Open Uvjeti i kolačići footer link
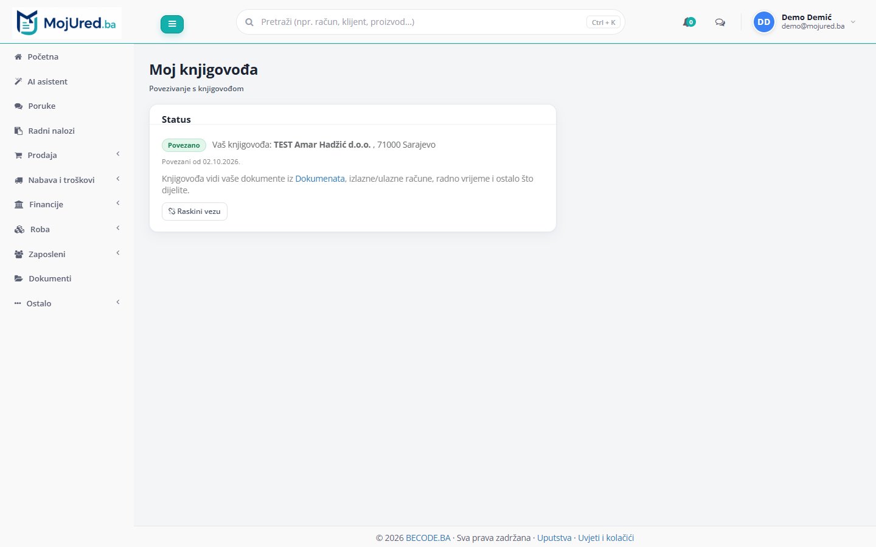This screenshot has height=547, width=876. 606,538
